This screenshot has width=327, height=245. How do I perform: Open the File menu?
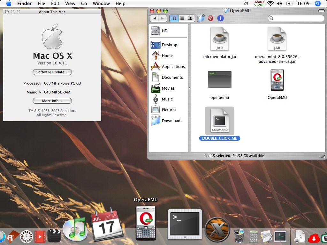click(41, 4)
